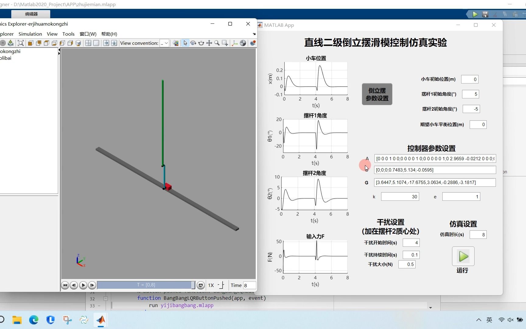Select the isometric view icon

pyautogui.click(x=78, y=43)
